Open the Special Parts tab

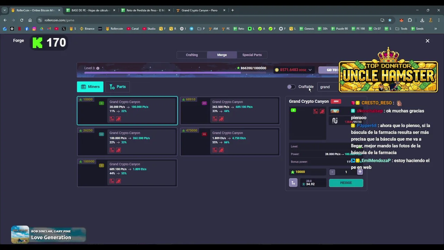click(x=252, y=55)
